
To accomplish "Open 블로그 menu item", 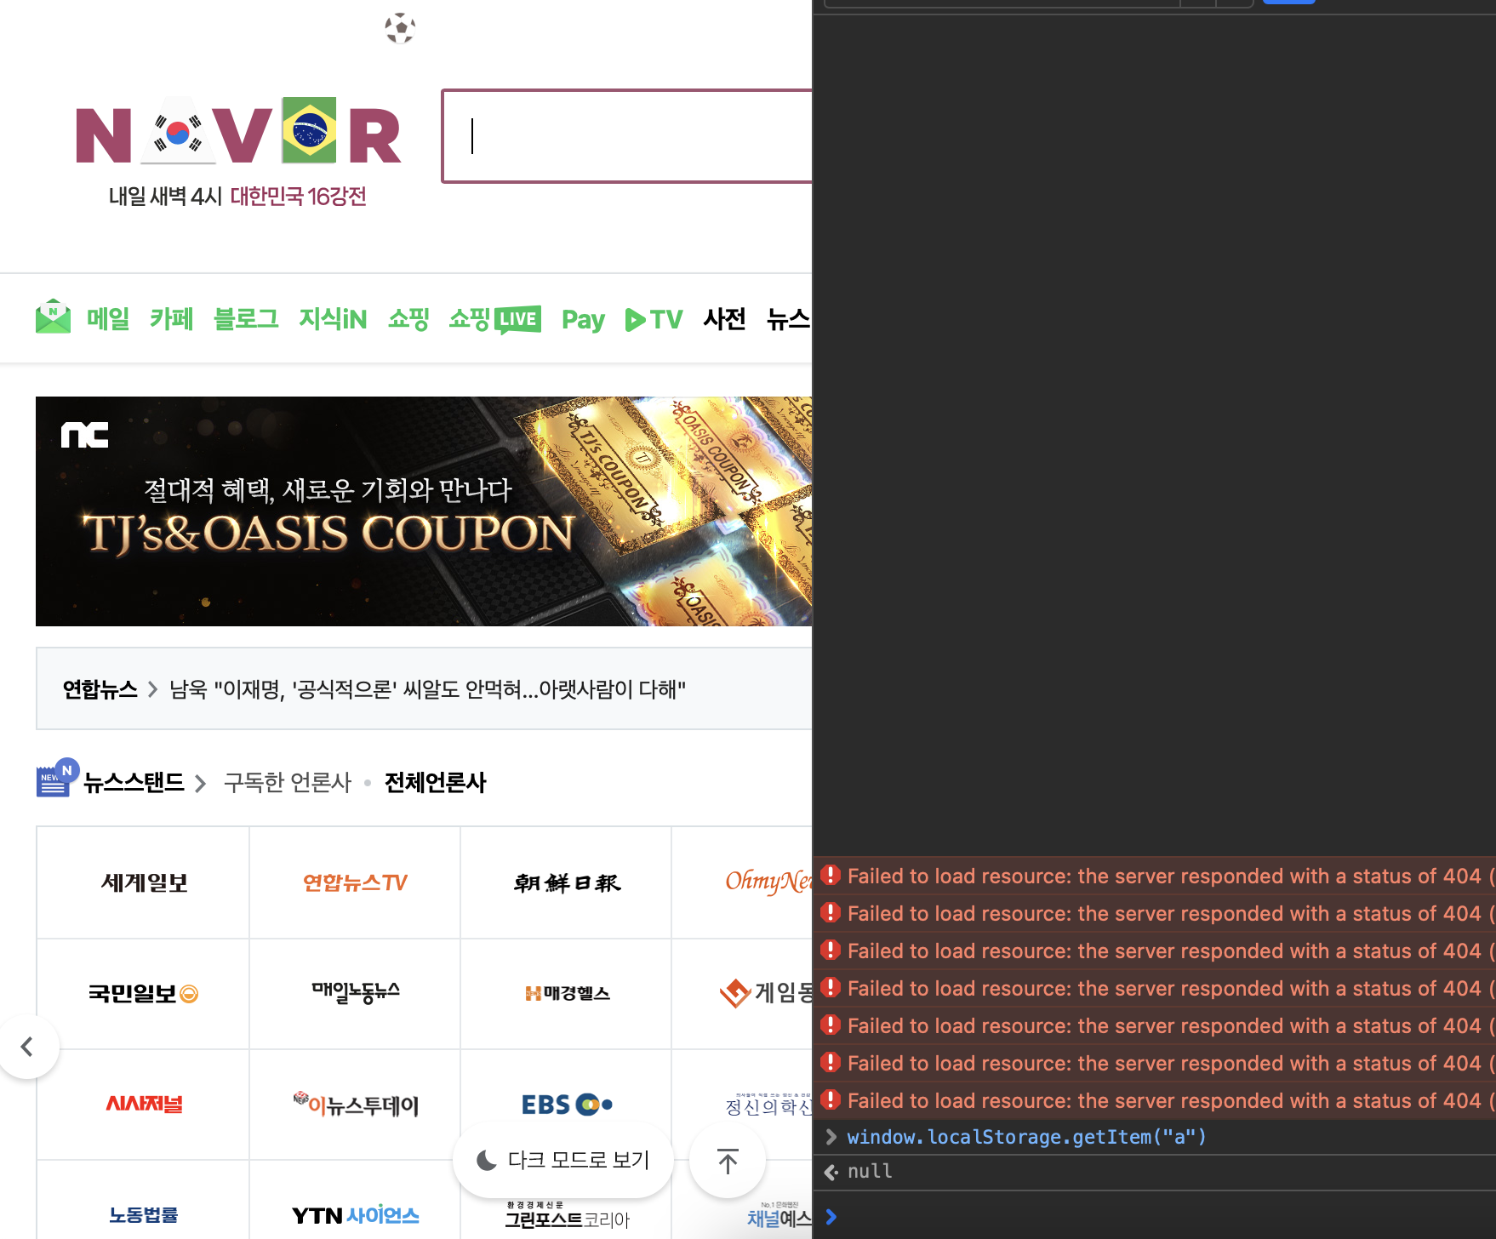I will 246,319.
